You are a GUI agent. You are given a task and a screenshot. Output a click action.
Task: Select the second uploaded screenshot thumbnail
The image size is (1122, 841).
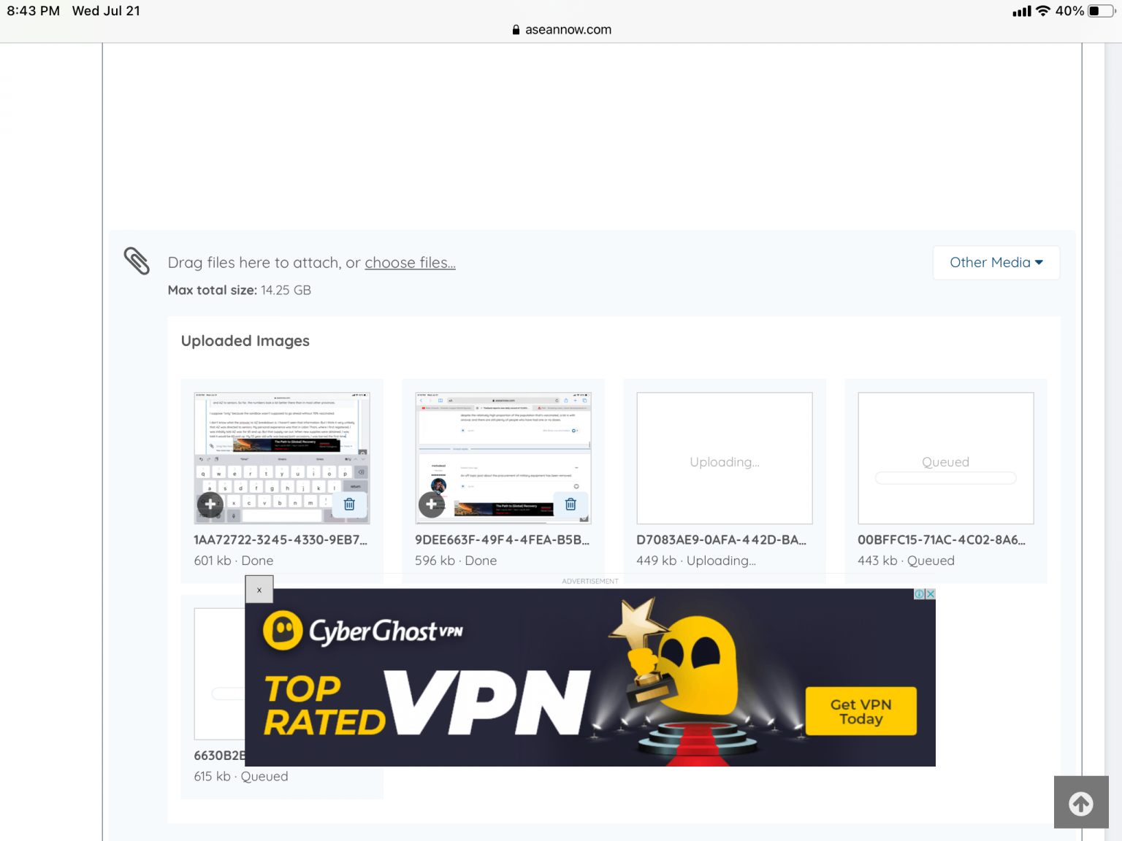click(503, 445)
